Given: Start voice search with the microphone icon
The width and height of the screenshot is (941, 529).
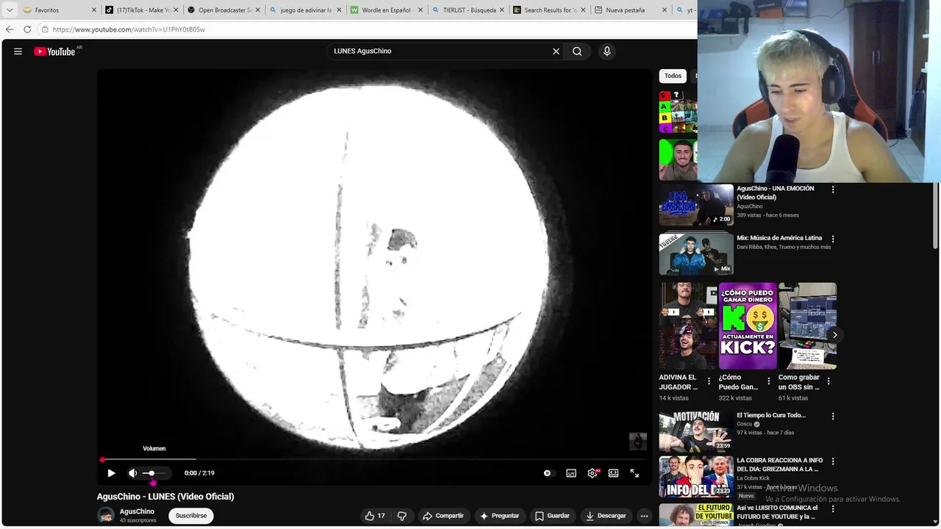Looking at the screenshot, I should (607, 51).
